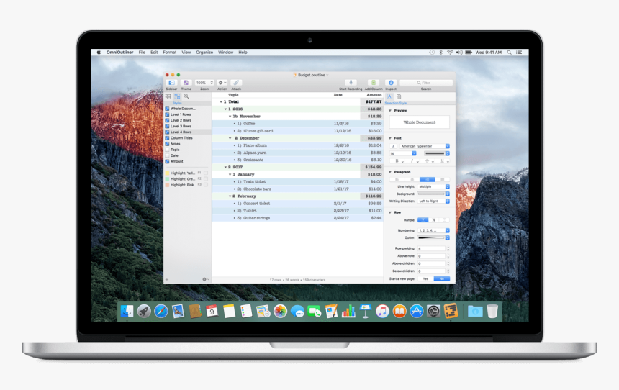Start Recording with the microphone icon

[351, 83]
